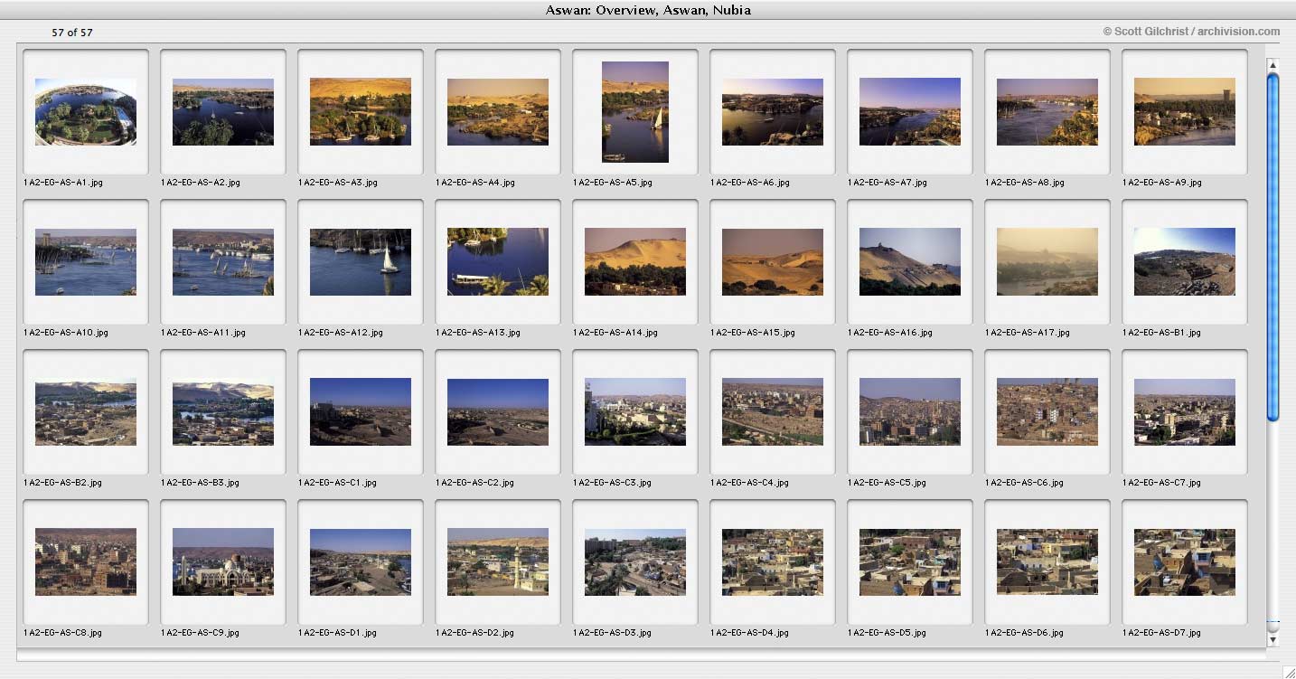1296x679 pixels.
Task: Open the 1A2-EG-AS-A15.jpg thumbnail
Action: tap(773, 262)
